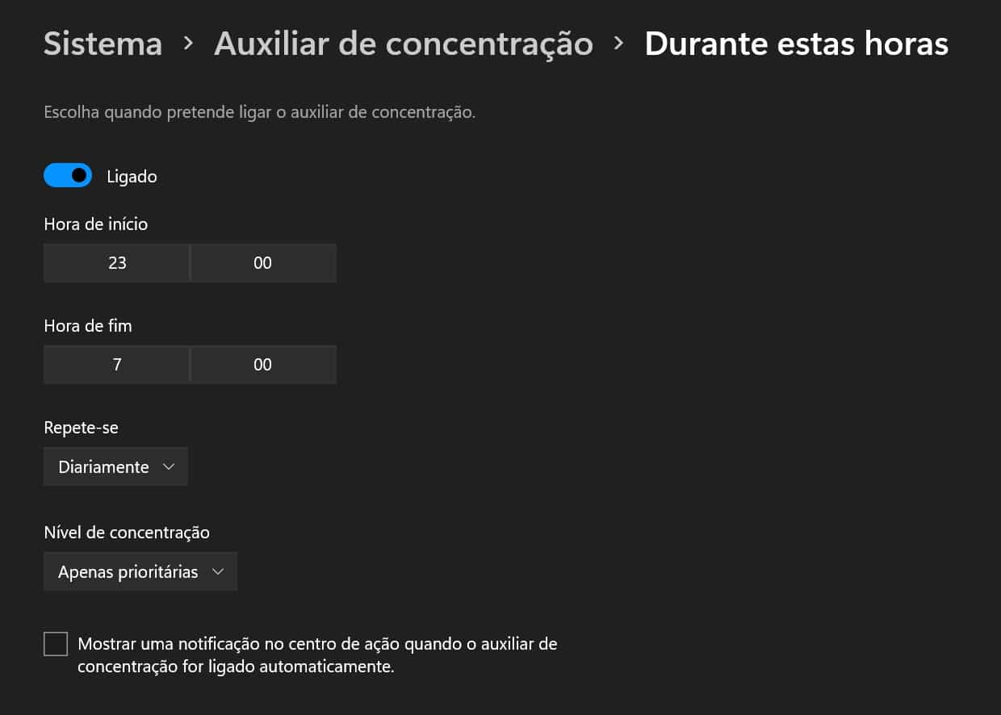Click the Ligado label next to the toggle
Screen dimensions: 1001x715
(x=132, y=177)
